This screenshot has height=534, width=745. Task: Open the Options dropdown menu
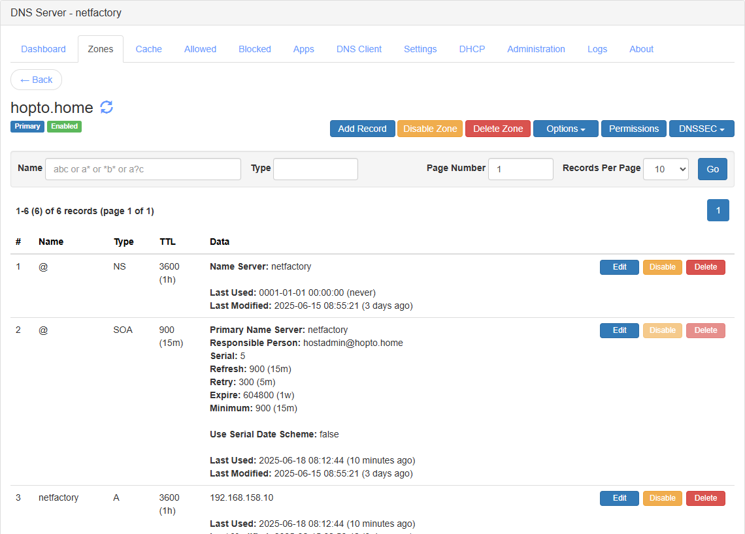point(565,129)
